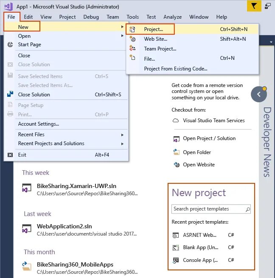Screen dimensions: 275x278
Task: Select Close in the File menu
Action: [x=66, y=56]
